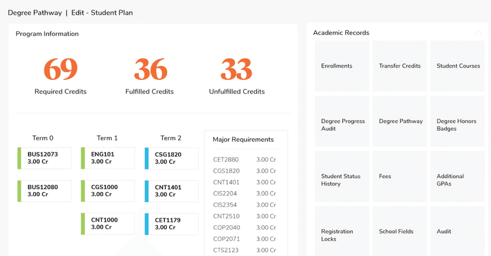Image resolution: width=491 pixels, height=256 pixels.
Task: View Student Status History
Action: [342, 180]
